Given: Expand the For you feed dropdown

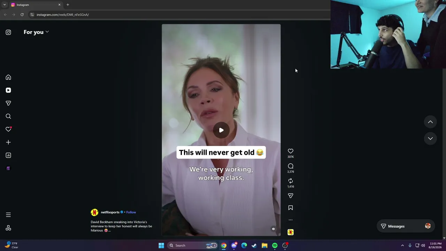Looking at the screenshot, I should 36,32.
